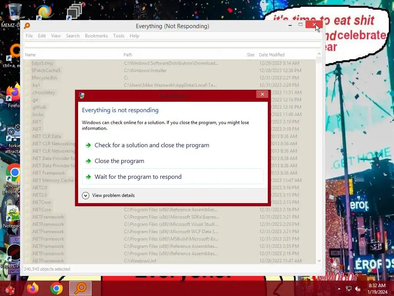Click the .ba1 row
Viewport: 394px width, 296px height.
pos(169,85)
